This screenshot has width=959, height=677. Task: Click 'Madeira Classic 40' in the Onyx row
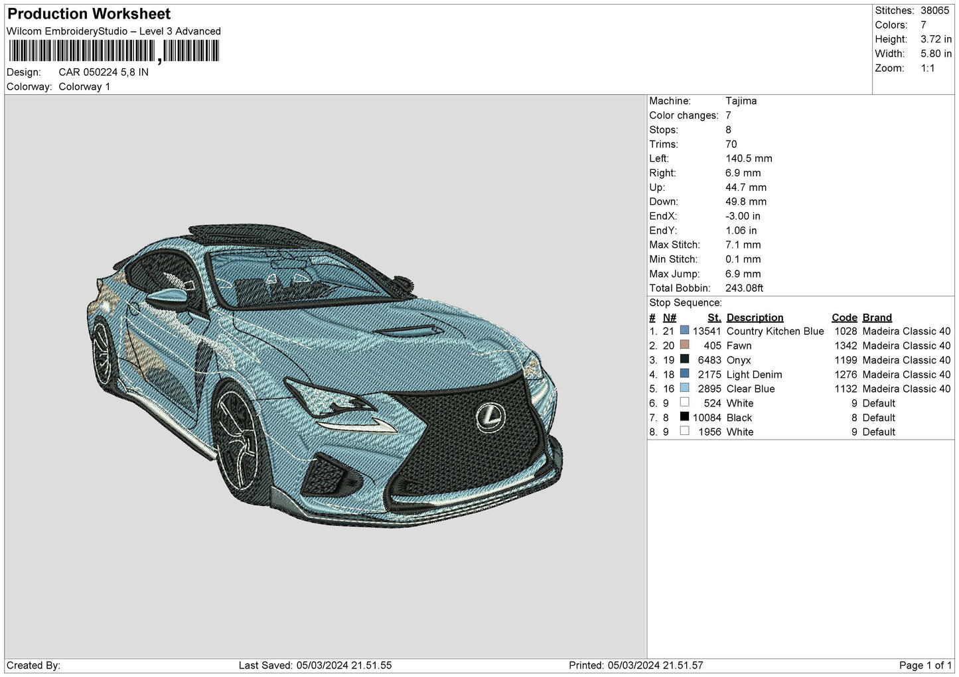[906, 361]
